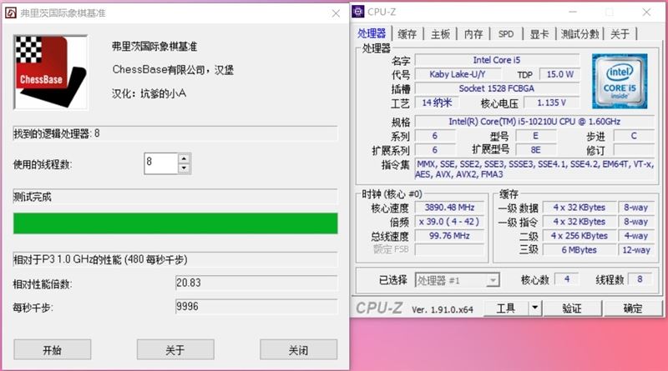
Task: Increase thread count with the up spinner arrow
Action: click(x=184, y=158)
